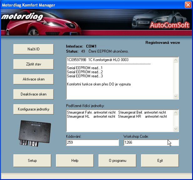
Task: Activate windows with Aktivace oken
Action: pos(33,79)
